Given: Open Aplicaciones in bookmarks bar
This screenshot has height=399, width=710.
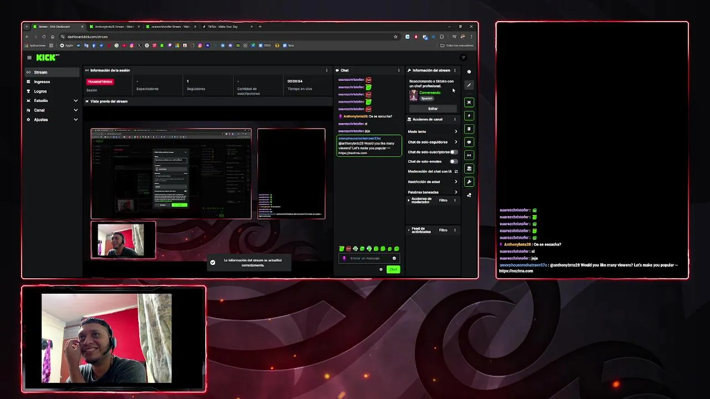Looking at the screenshot, I should pyautogui.click(x=35, y=45).
